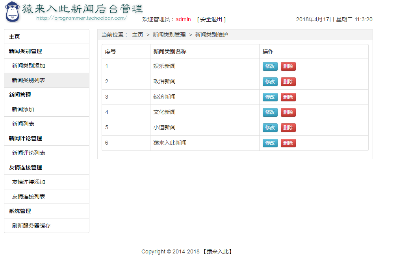
Task: Select 新闻管理 sidebar heading
Action: [x=46, y=95]
